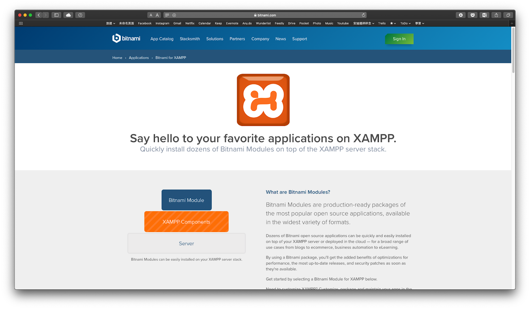Open the Any.do bookmark

(247, 23)
